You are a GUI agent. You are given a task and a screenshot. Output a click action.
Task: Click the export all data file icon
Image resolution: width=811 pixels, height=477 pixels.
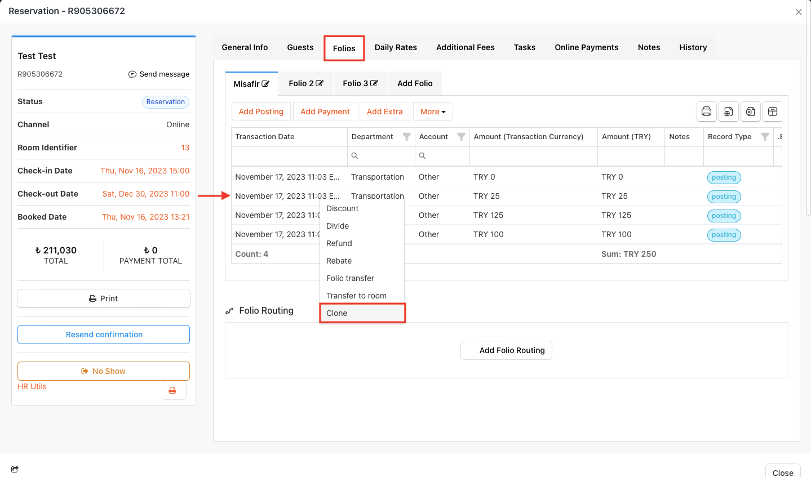[728, 112]
